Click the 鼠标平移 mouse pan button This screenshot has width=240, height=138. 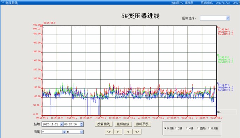pos(143,124)
